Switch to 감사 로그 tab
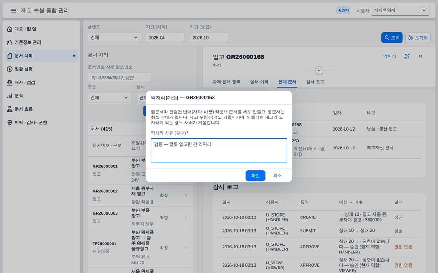 [x=315, y=82]
